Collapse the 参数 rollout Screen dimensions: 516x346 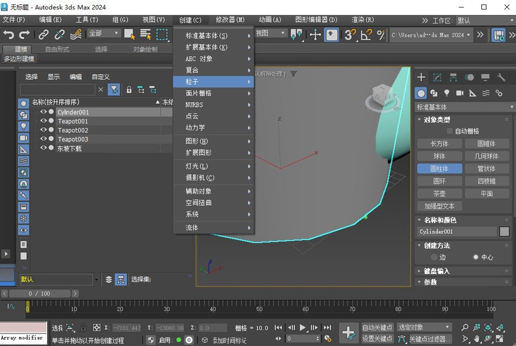pyautogui.click(x=419, y=282)
